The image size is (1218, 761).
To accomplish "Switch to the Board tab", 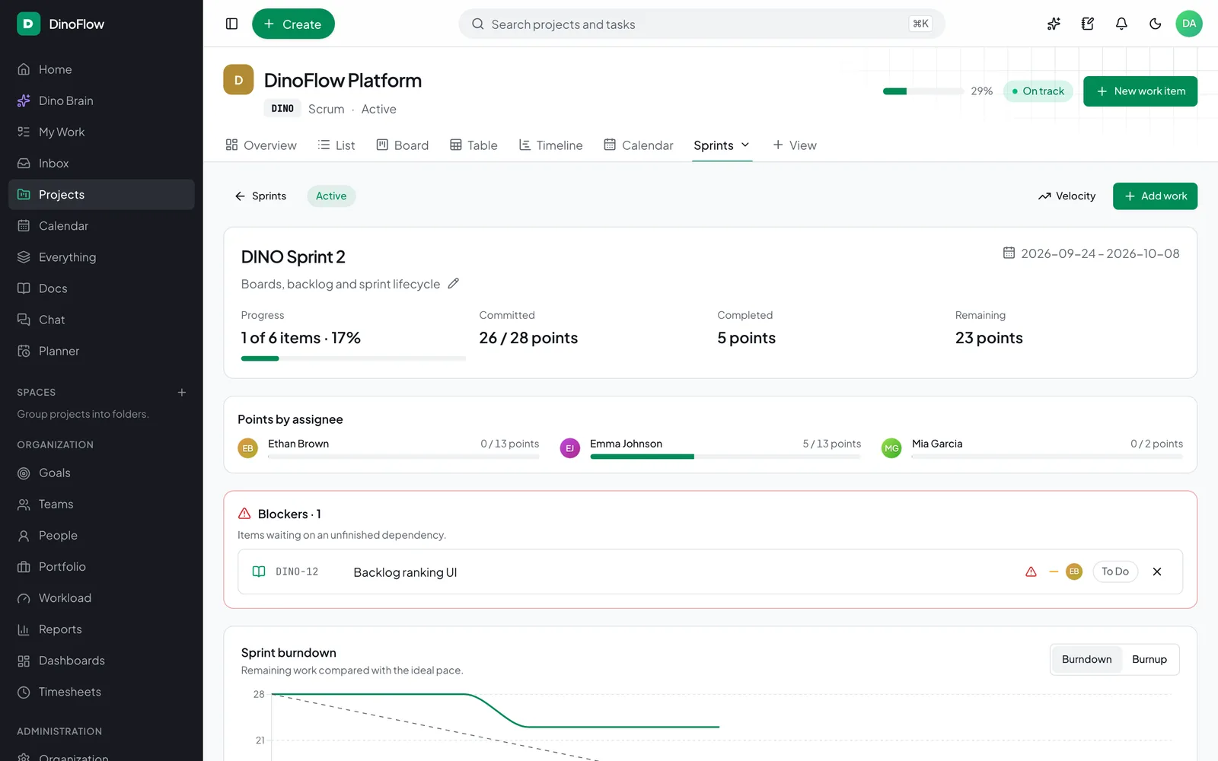I will pos(403,145).
